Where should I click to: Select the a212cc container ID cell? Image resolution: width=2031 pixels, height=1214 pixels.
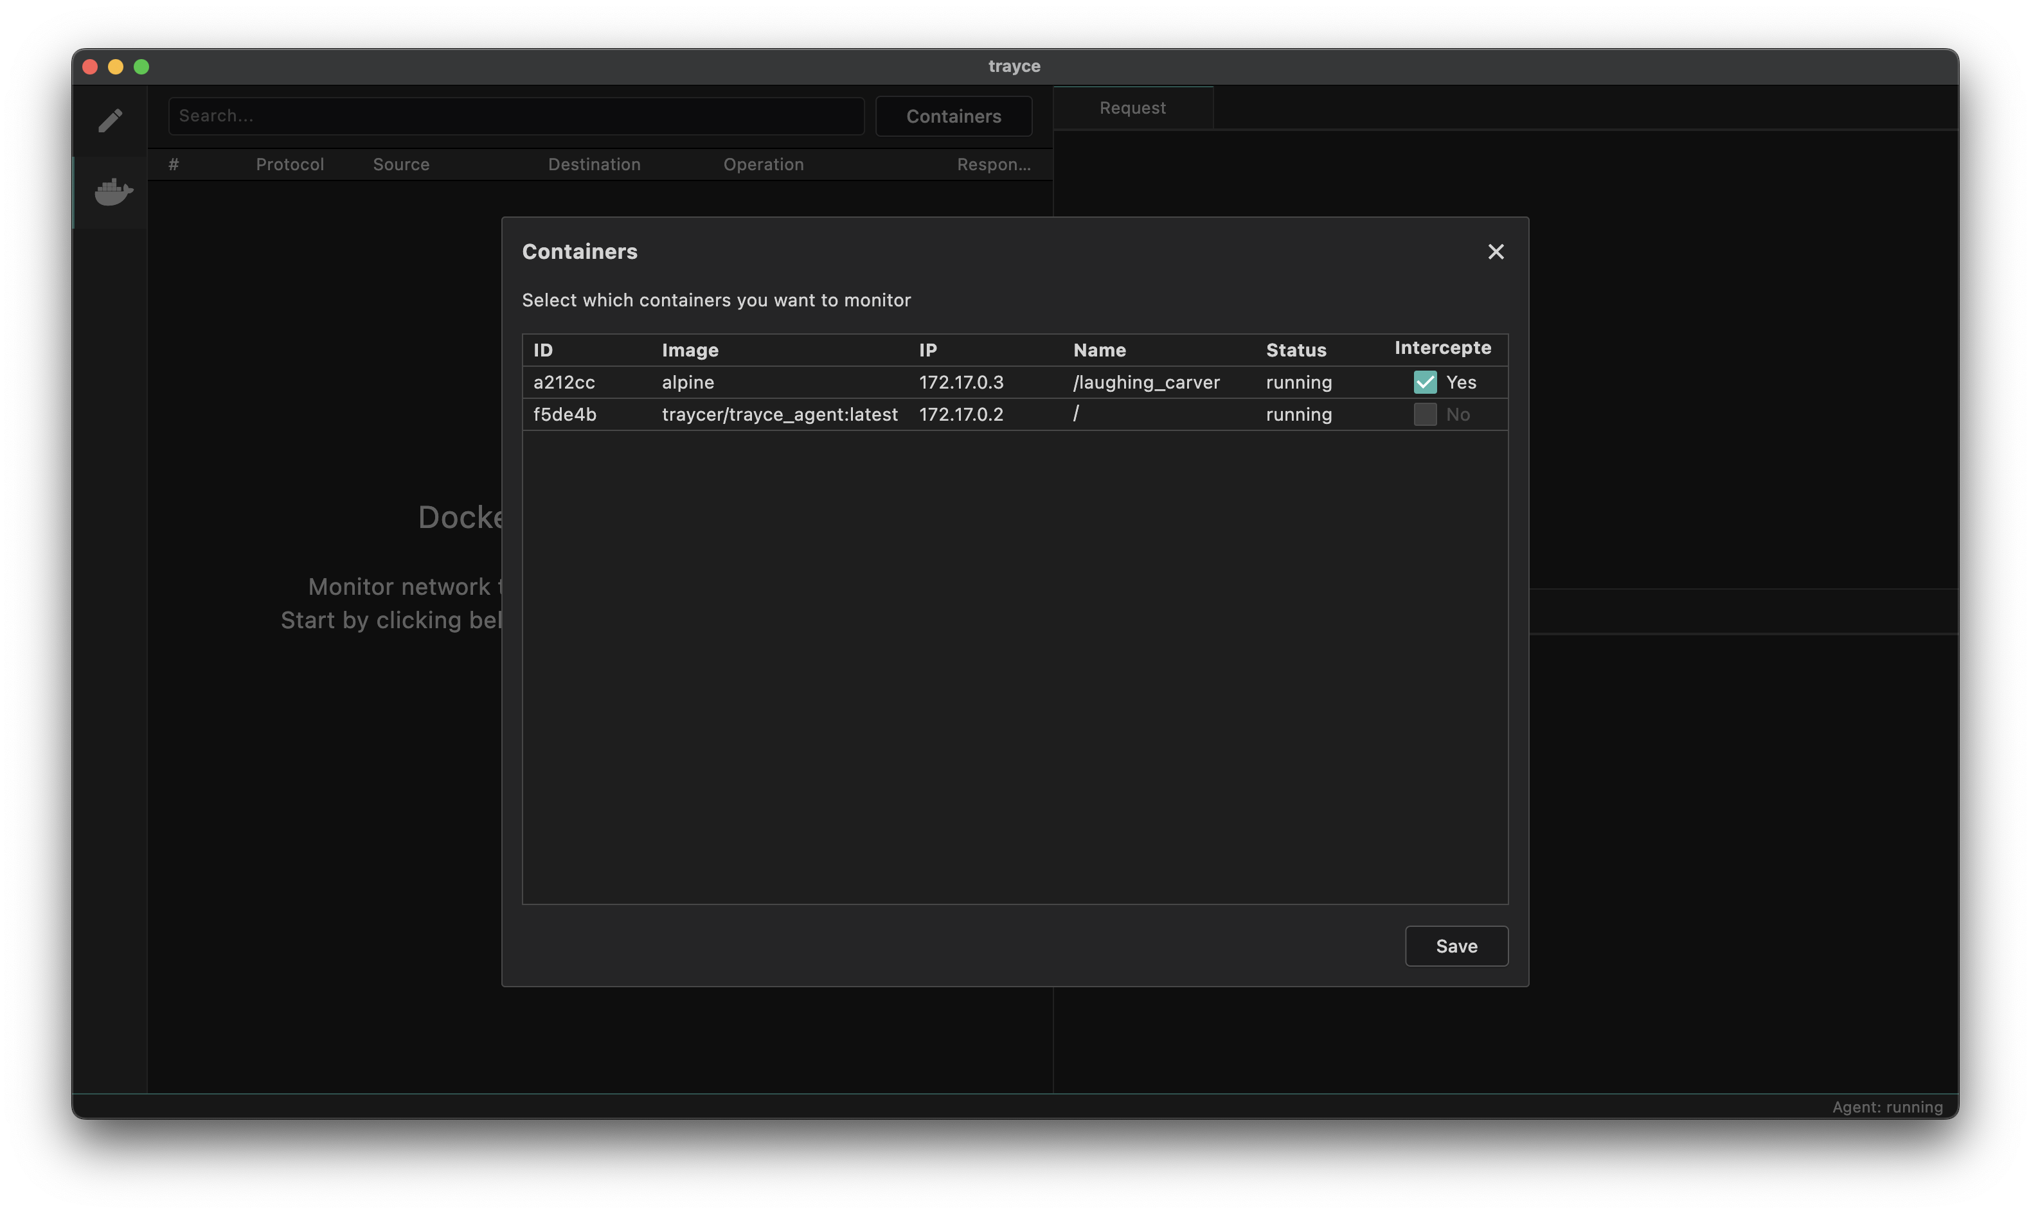point(564,382)
